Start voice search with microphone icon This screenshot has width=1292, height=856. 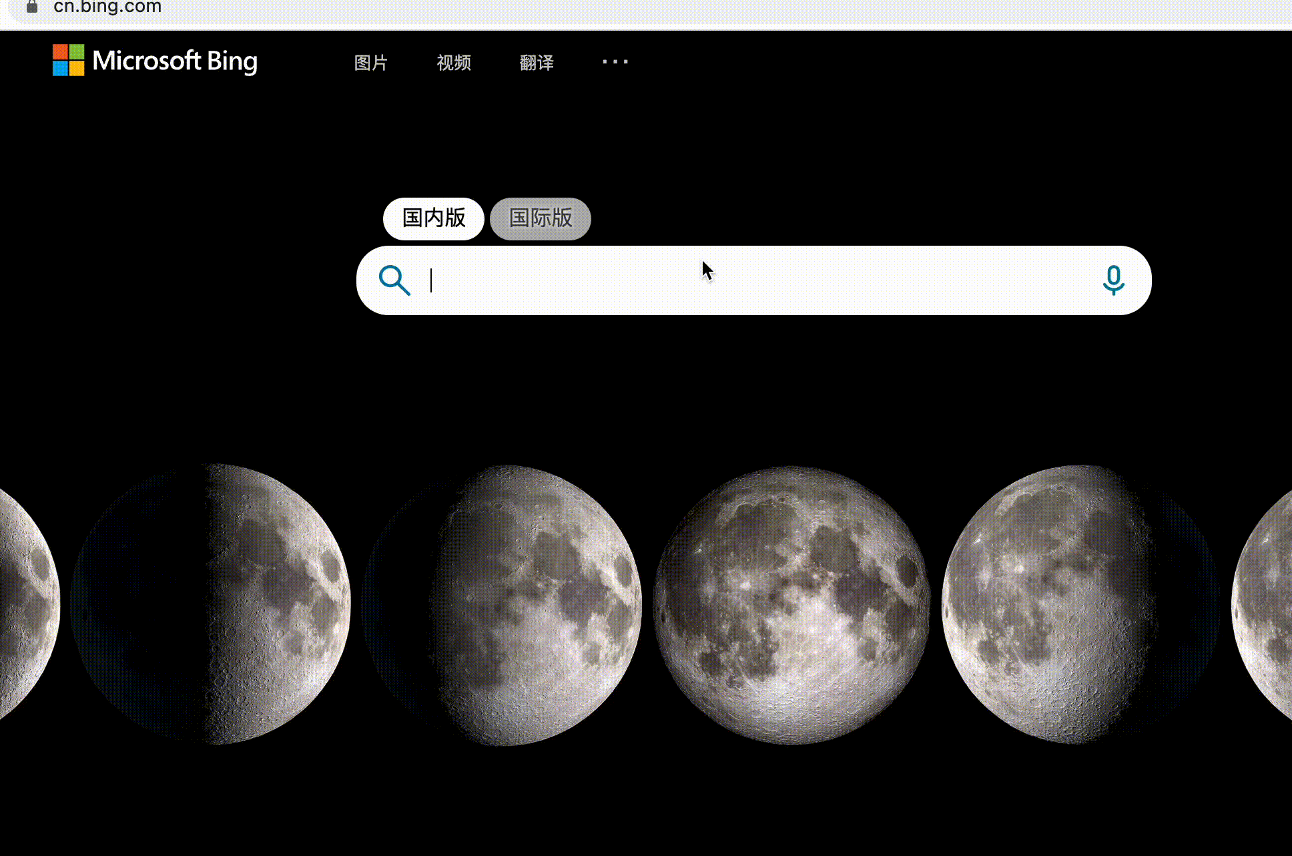click(1113, 280)
